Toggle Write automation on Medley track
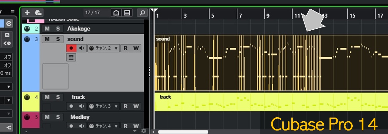This screenshot has width=388, height=134. pos(136,126)
